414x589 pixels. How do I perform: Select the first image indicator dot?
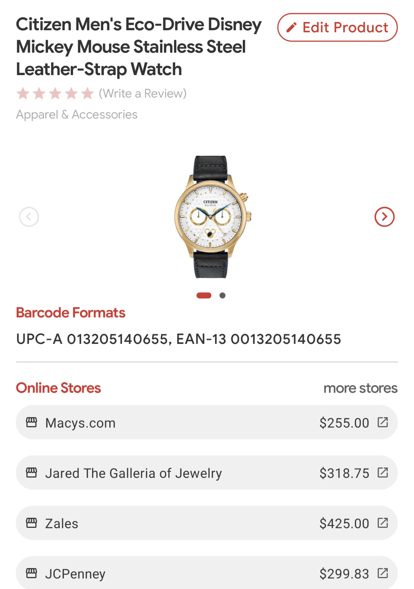pyautogui.click(x=204, y=295)
